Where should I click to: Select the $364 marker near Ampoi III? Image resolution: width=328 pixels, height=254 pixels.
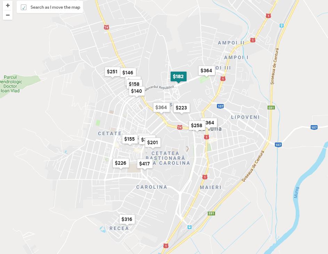(206, 71)
